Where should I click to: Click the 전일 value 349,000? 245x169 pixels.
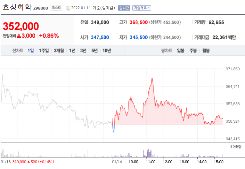pyautogui.click(x=100, y=22)
